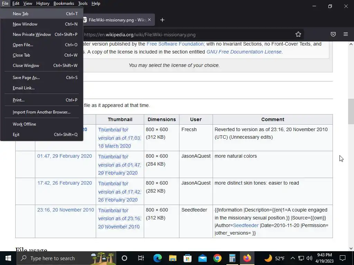Select Save Page As... menu entry
The image size is (354, 265).
[42, 78]
